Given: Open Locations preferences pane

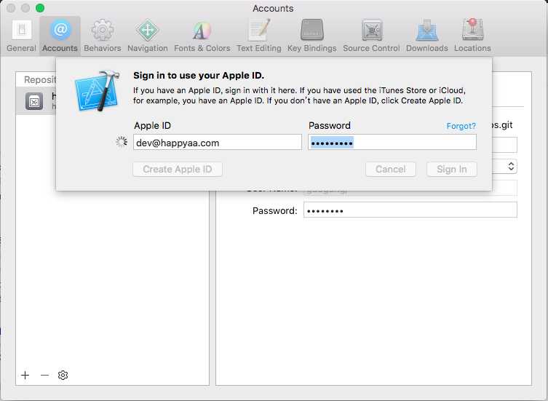Looking at the screenshot, I should point(472,36).
